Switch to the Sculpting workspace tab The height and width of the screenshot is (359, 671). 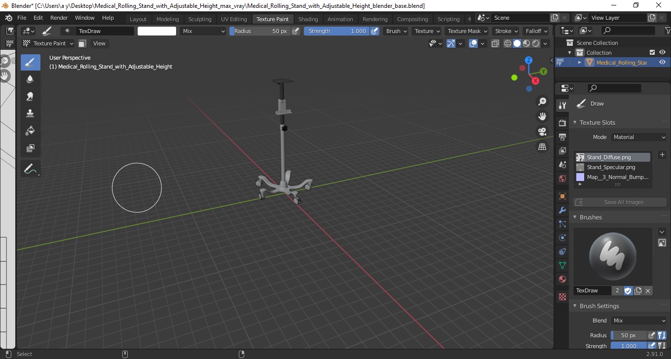(200, 19)
